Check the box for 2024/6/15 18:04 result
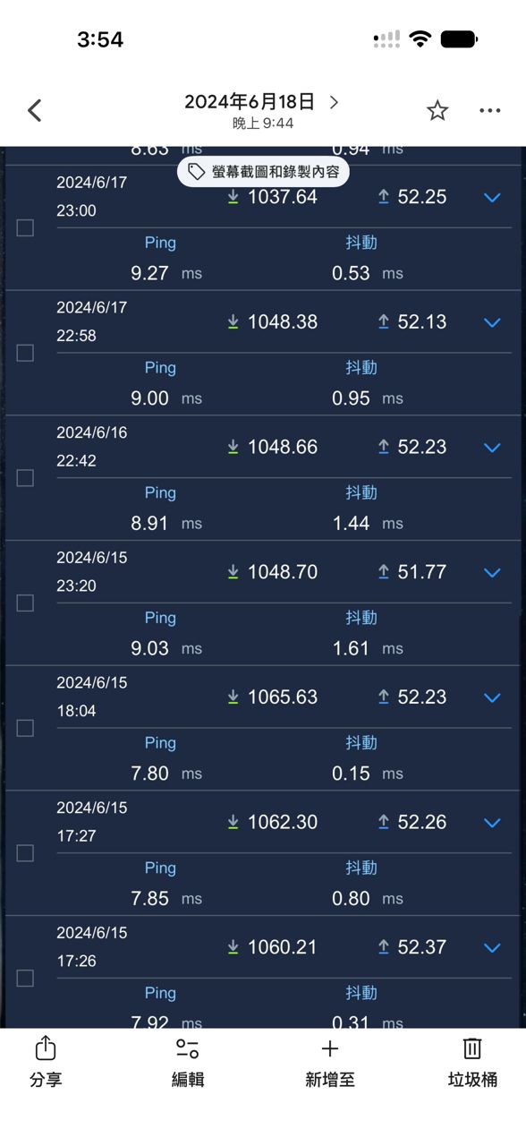This screenshot has height=1146, width=526. pos(25,728)
